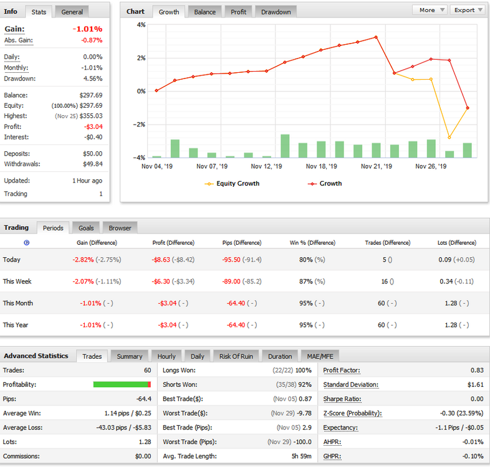Switch to the Stats tab
Viewport: 490px width, 467px height.
pos(39,12)
